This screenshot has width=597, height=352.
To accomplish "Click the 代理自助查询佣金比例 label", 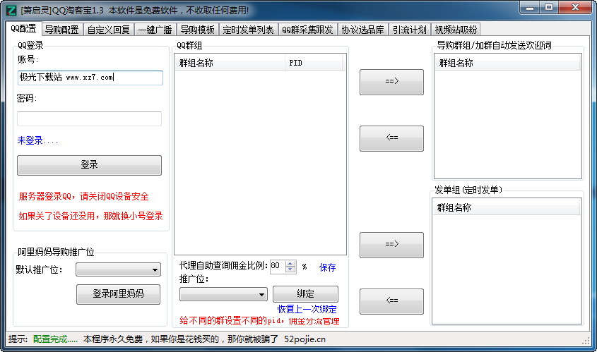I will point(223,266).
